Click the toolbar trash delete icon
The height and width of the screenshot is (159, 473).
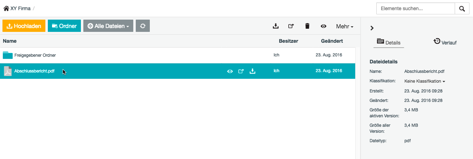tap(307, 26)
